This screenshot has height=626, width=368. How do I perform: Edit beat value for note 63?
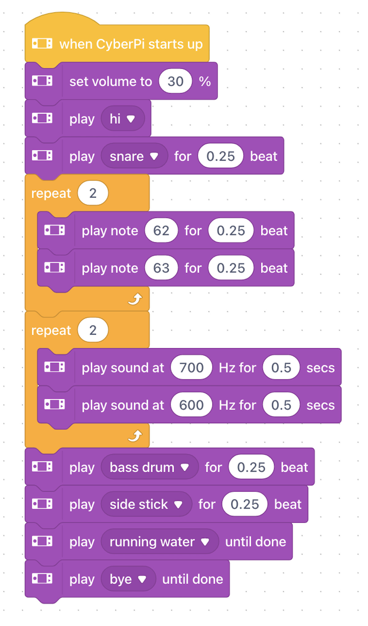click(231, 268)
